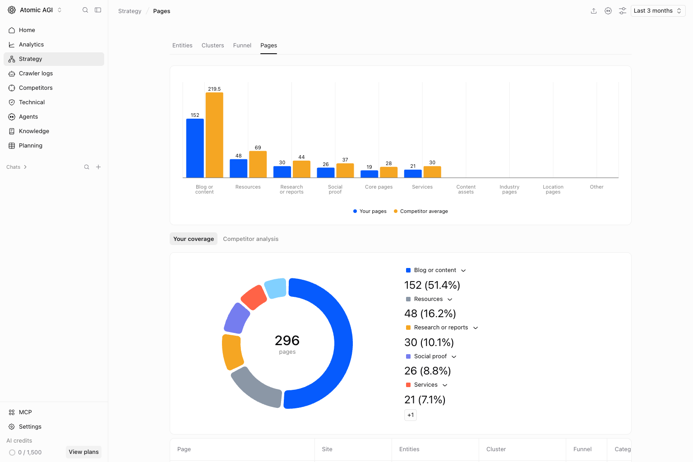Image resolution: width=693 pixels, height=462 pixels.
Task: Click the Settings gear icon
Action: [12, 427]
